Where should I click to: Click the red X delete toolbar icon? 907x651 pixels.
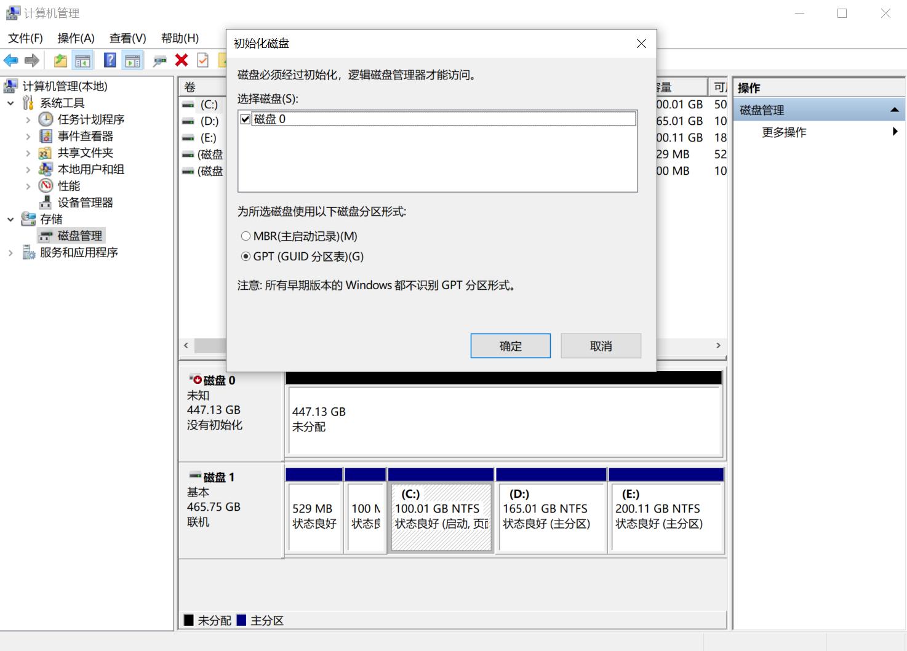[180, 60]
